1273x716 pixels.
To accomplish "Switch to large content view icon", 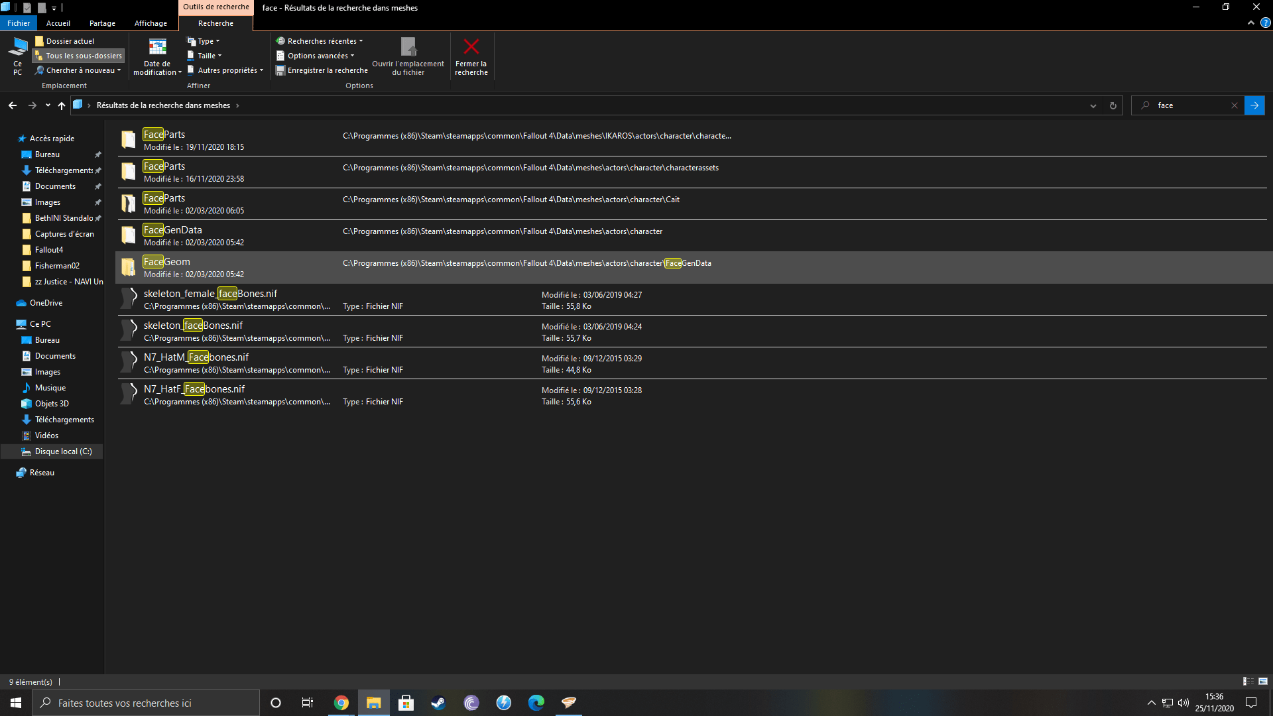I will click(1263, 682).
